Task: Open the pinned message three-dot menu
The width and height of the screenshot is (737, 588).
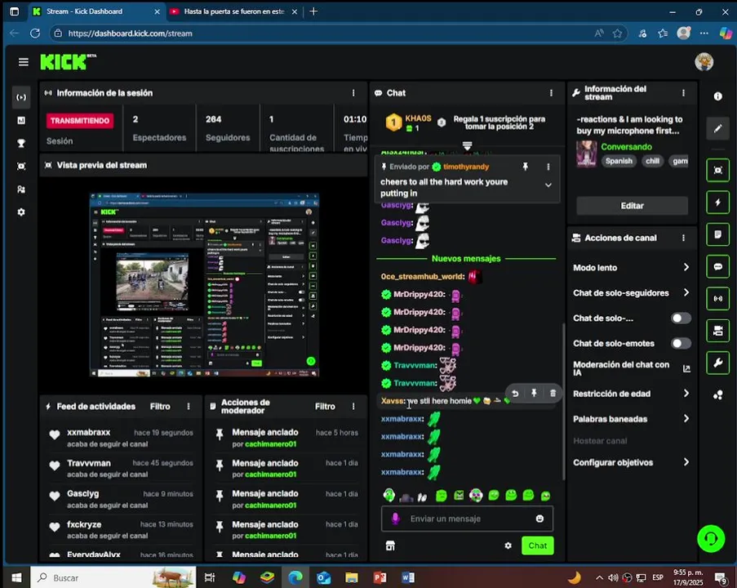Action: point(548,167)
